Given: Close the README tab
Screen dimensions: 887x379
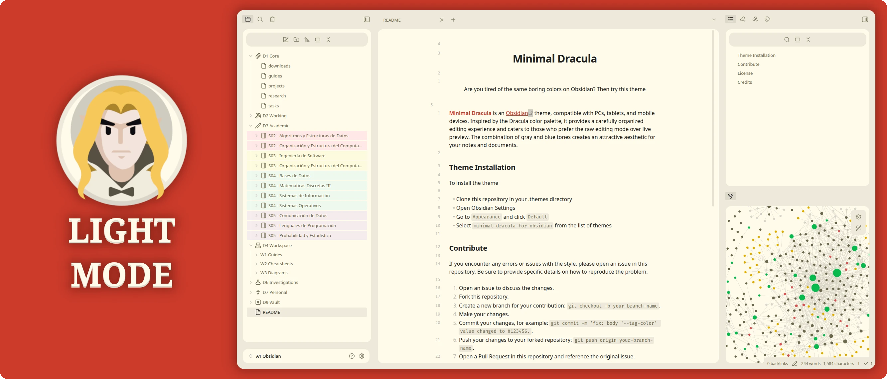Looking at the screenshot, I should [441, 20].
